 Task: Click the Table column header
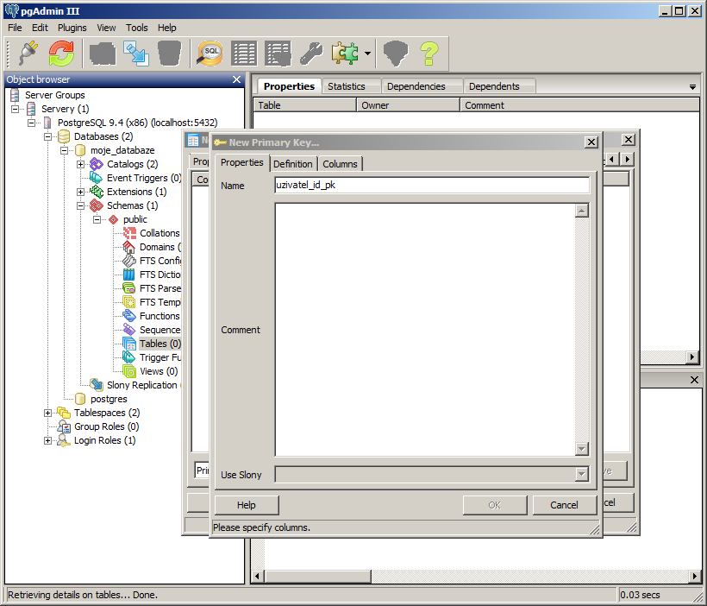coord(305,105)
